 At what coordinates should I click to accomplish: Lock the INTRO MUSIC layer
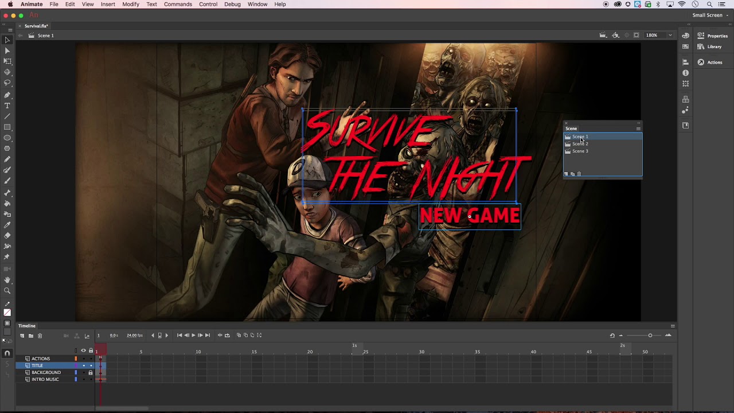tap(91, 379)
